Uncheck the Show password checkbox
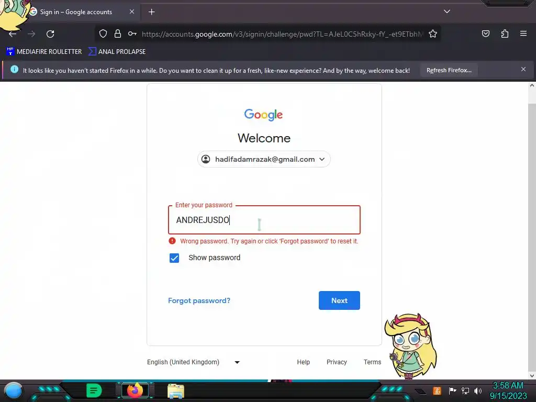The width and height of the screenshot is (536, 402). 174,258
